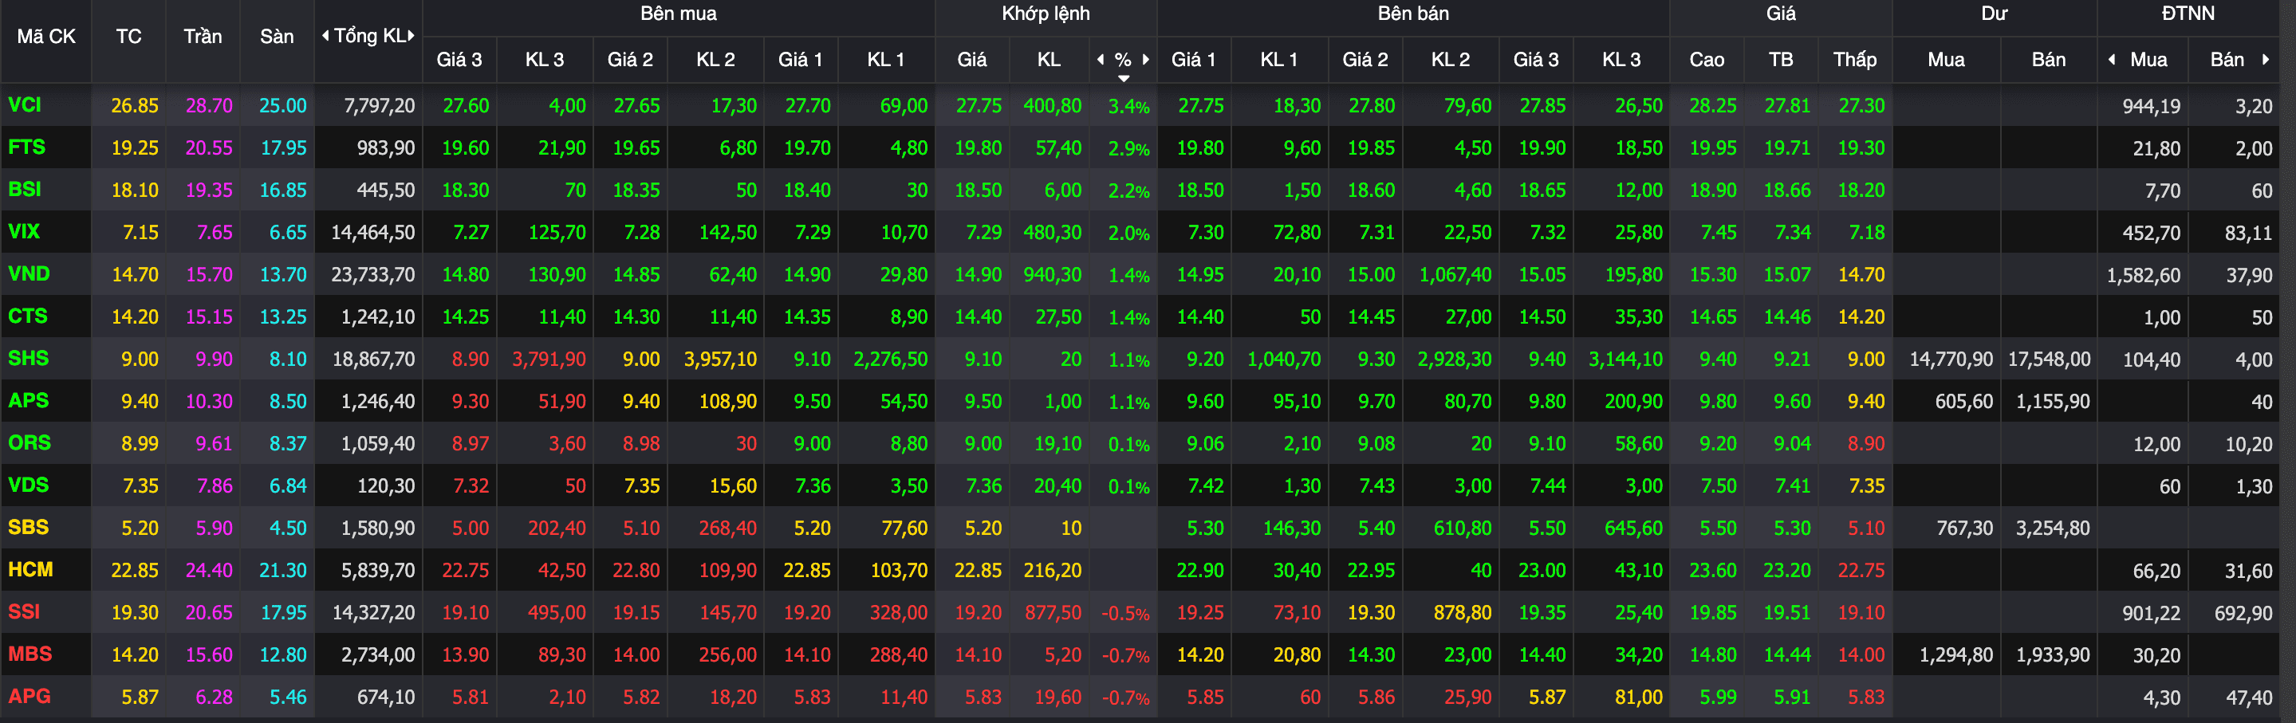Open SBS stock symbol
Image resolution: width=2296 pixels, height=723 pixels.
tap(29, 527)
